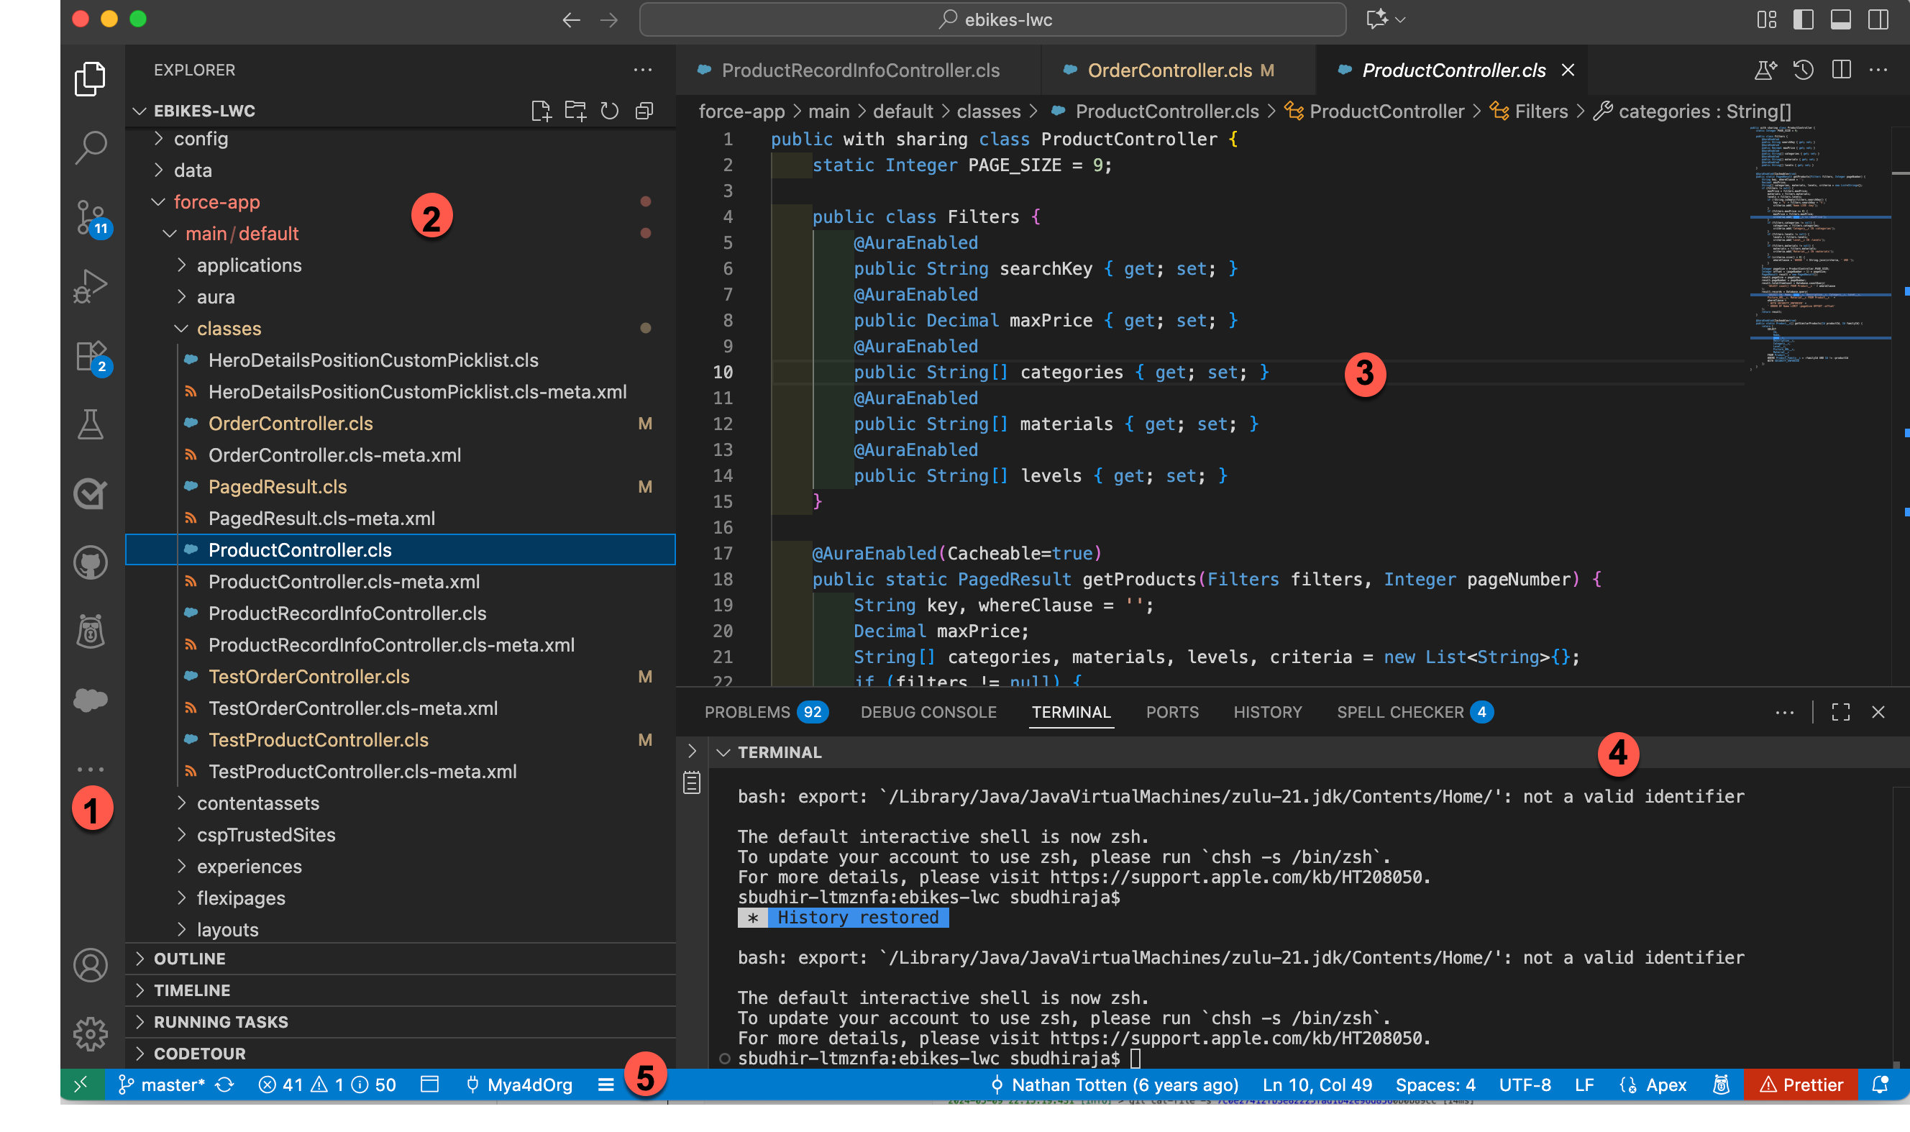Toggle the bottom panel visibility
The width and height of the screenshot is (1910, 1132).
tap(1842, 20)
